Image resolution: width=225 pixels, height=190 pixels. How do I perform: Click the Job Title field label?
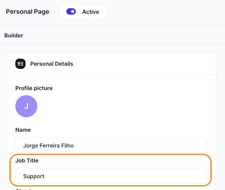27,160
